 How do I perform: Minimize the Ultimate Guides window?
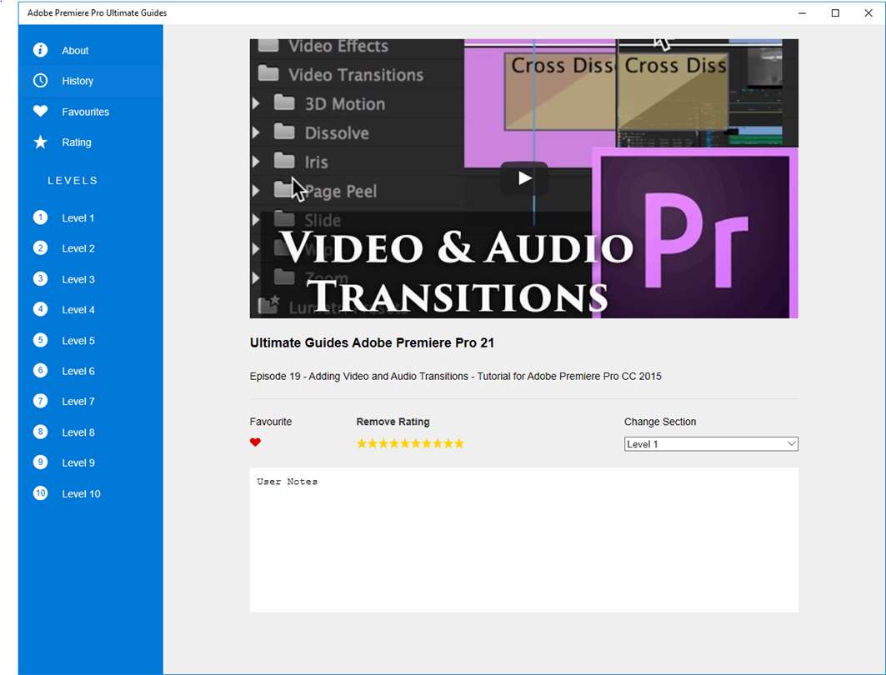tap(802, 13)
